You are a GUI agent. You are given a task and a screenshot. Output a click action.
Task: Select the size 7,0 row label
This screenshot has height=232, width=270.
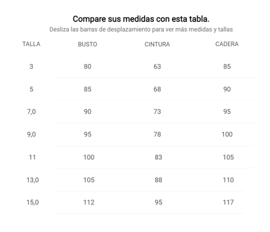31,112
